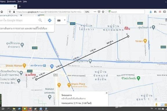Click the grey temple pin on canal
Screen dimensions: 167x111
click(x=90, y=61)
